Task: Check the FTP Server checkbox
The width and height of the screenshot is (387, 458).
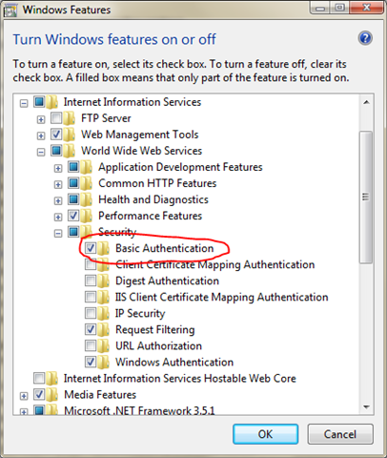Action: pyautogui.click(x=56, y=118)
